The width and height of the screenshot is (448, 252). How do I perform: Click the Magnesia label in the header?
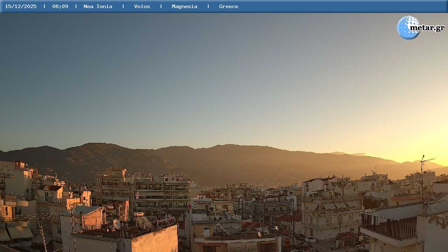pos(184,6)
